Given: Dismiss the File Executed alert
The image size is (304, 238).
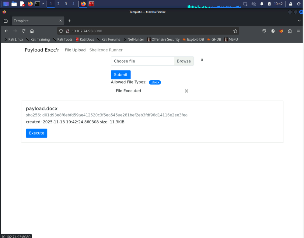Looking at the screenshot, I should point(186,91).
